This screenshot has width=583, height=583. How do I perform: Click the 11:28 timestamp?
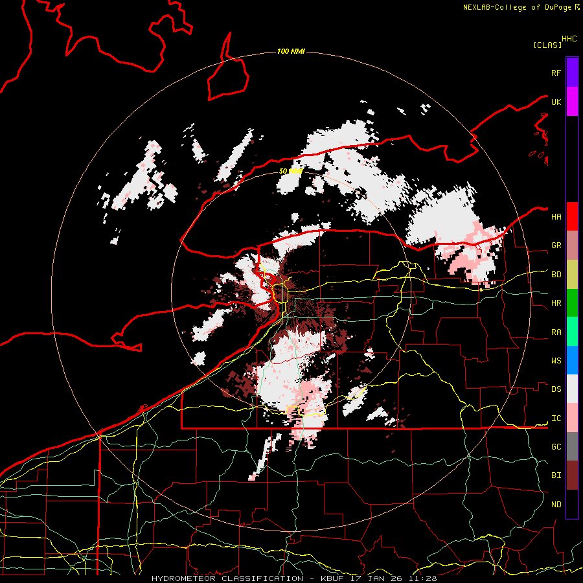coord(423,578)
